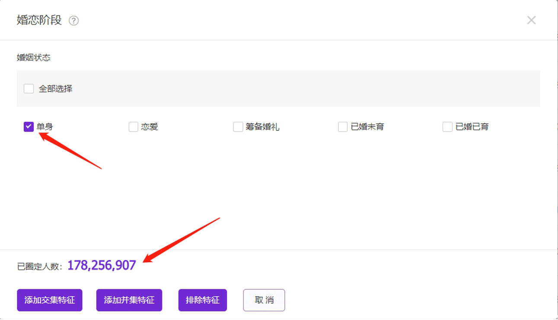Check the 筹备婚礼 checkbox
The height and width of the screenshot is (320, 558).
coord(238,127)
